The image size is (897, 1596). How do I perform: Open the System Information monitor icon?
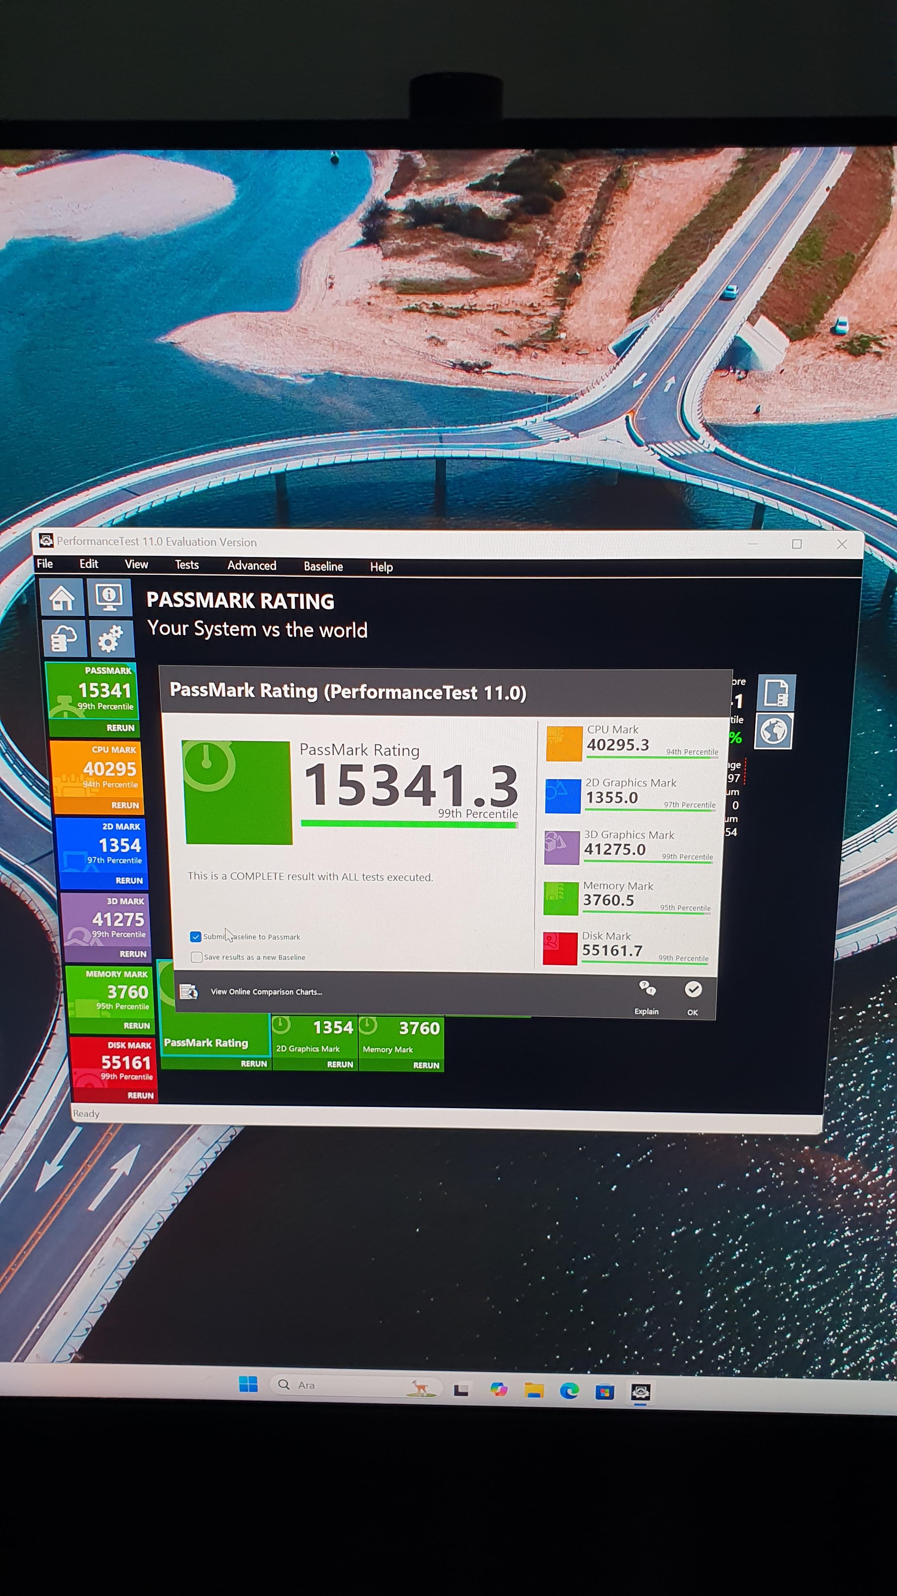tap(109, 597)
